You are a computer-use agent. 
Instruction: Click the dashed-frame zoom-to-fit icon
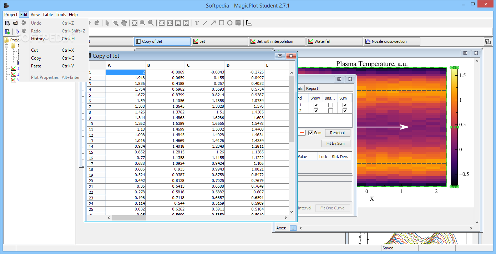point(134,23)
